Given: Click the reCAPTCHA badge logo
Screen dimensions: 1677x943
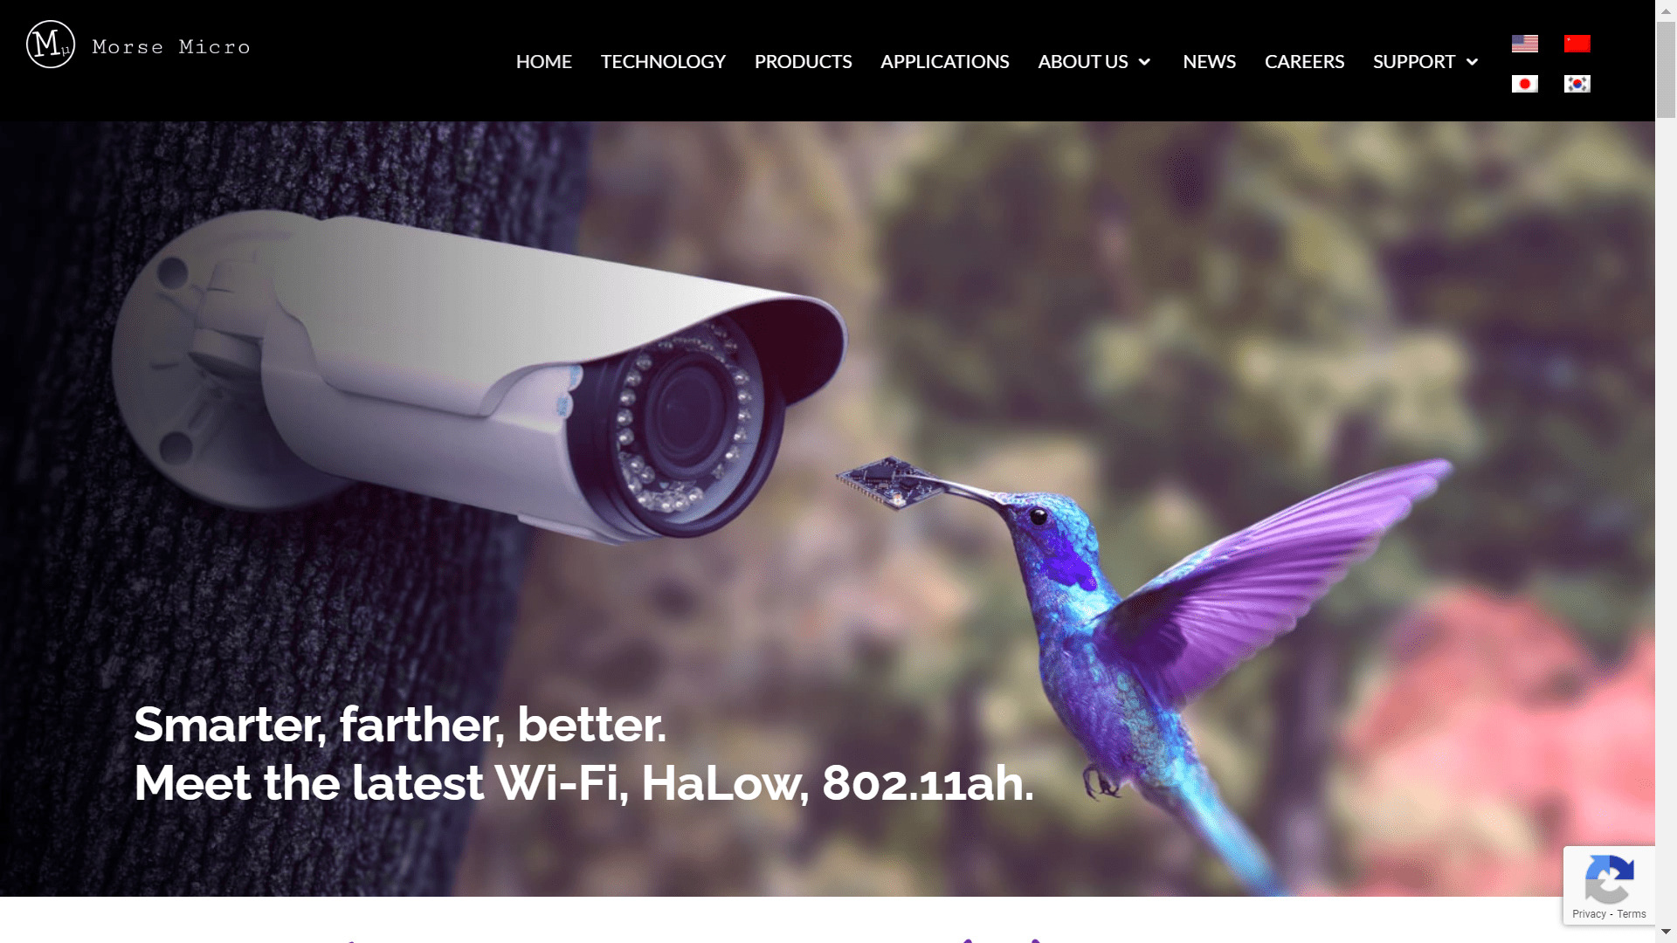Looking at the screenshot, I should (x=1609, y=879).
